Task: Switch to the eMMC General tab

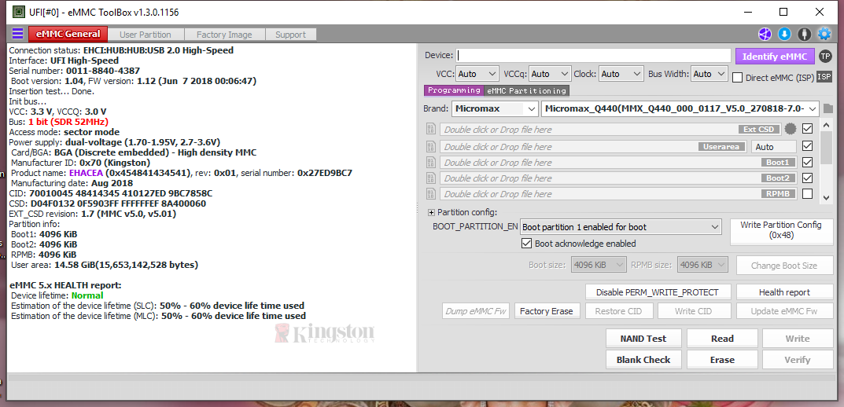Action: [68, 34]
